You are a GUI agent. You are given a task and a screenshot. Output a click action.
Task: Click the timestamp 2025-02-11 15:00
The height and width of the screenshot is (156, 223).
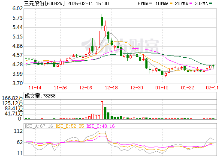click(x=88, y=3)
